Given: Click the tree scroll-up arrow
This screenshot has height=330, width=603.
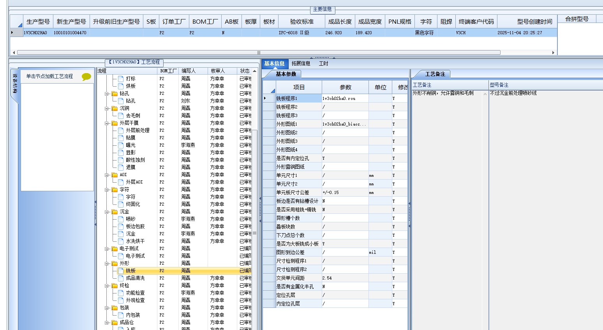Looking at the screenshot, I should tap(254, 71).
